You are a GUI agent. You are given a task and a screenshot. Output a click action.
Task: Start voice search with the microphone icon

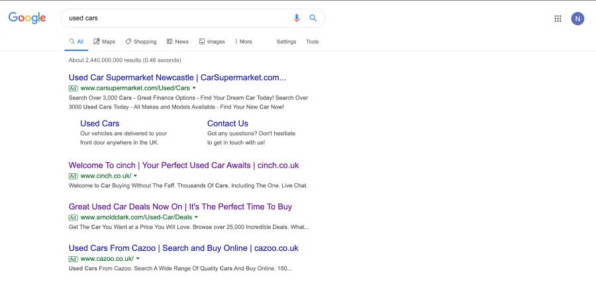297,18
